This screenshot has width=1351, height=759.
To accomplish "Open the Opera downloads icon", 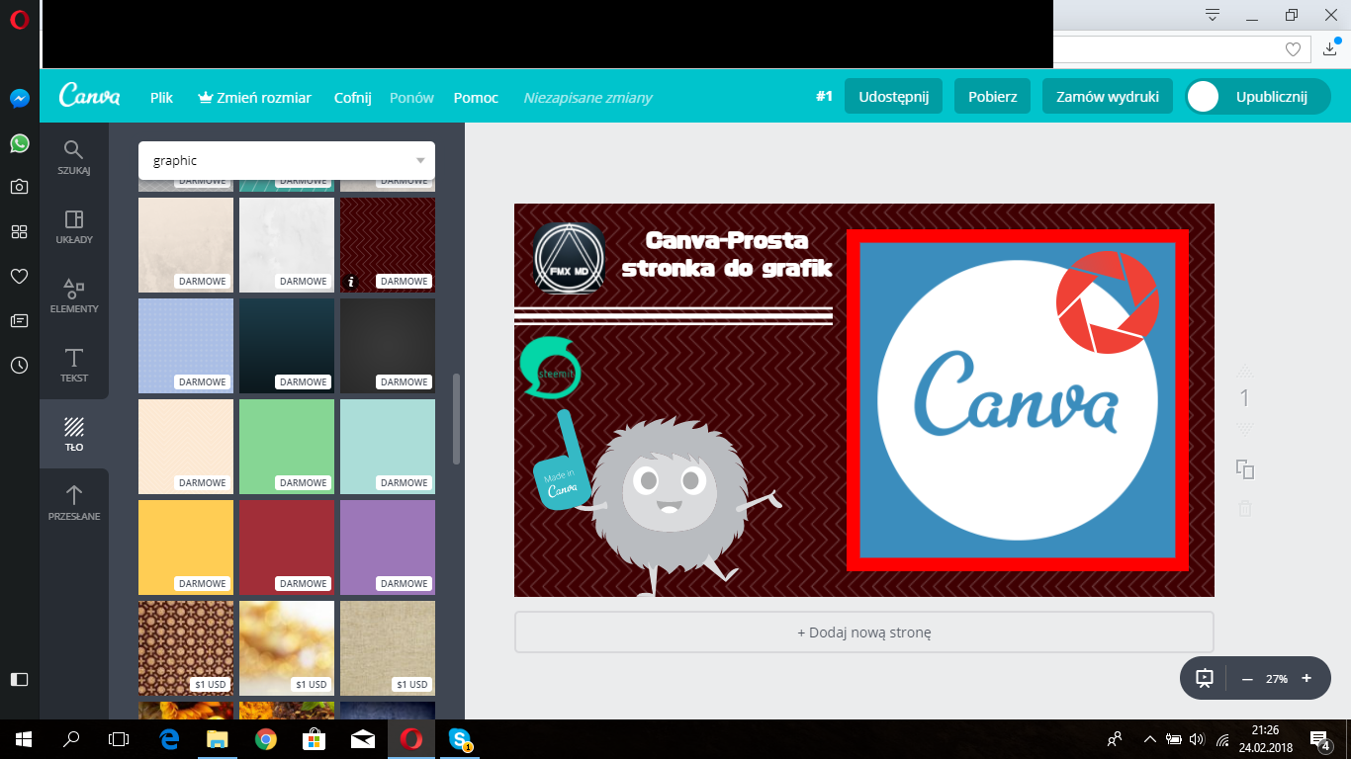I will coord(1331,47).
